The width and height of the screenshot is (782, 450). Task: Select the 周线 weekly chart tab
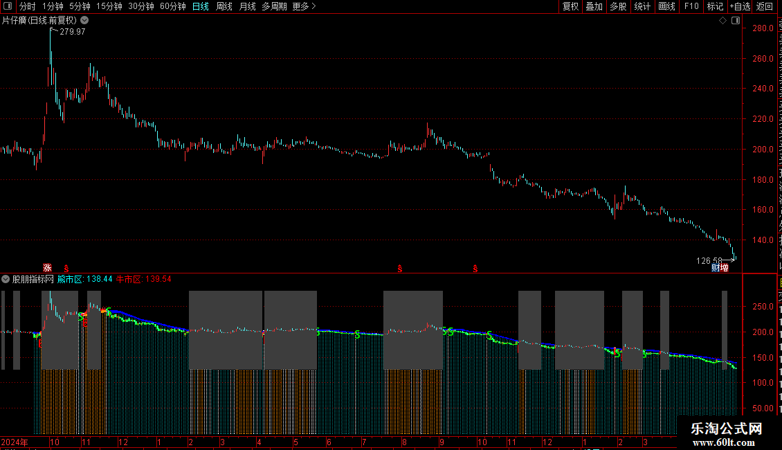click(x=224, y=6)
